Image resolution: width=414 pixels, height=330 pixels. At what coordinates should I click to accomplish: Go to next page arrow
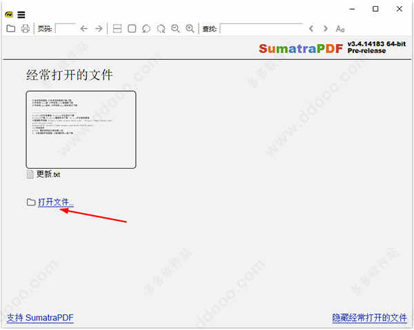(x=99, y=28)
